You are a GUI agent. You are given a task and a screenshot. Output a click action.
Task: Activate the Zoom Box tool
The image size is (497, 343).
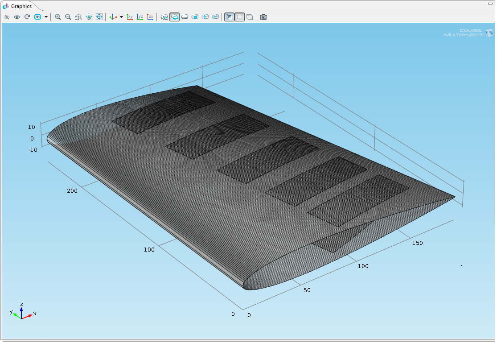click(x=78, y=17)
